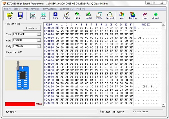This screenshot has height=119, width=169.
Task: Open the Chip W25Q64BV dropdown
Action: (x=39, y=46)
